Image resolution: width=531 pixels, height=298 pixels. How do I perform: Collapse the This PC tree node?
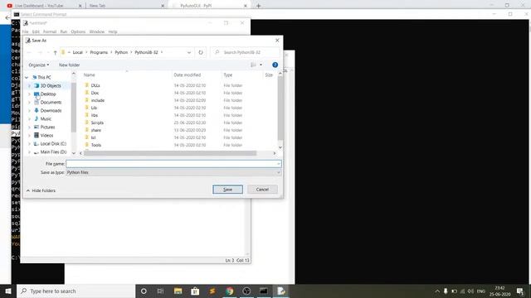27,77
